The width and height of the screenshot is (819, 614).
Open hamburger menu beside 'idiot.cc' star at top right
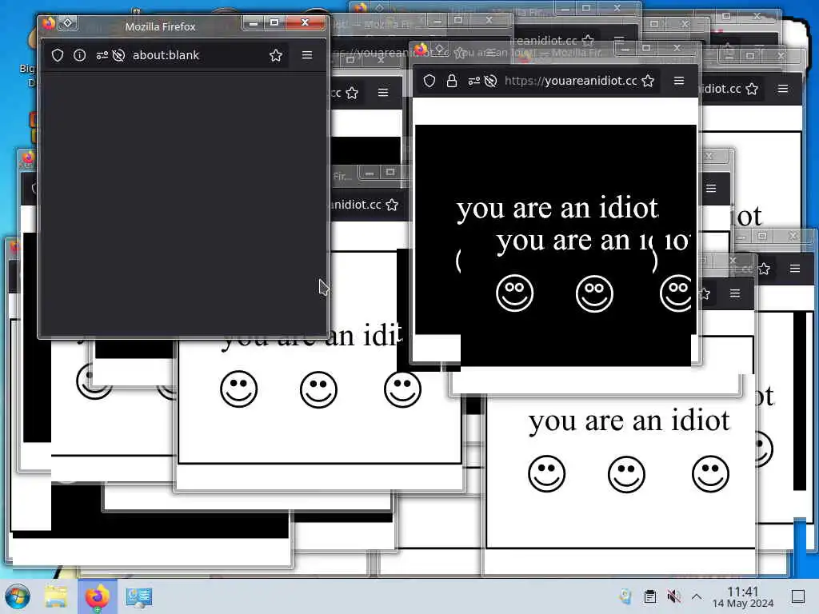783,89
